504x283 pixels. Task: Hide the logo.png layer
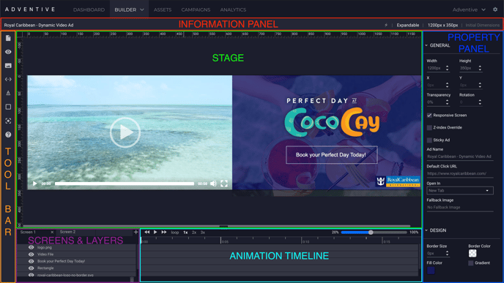(x=31, y=247)
